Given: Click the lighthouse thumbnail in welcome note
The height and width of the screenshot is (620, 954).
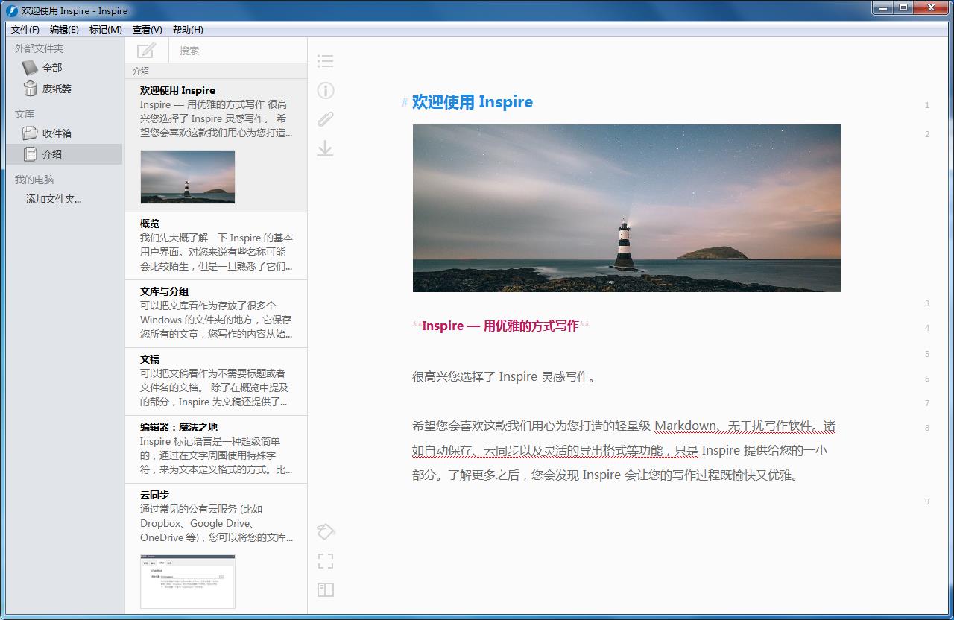Looking at the screenshot, I should (187, 177).
